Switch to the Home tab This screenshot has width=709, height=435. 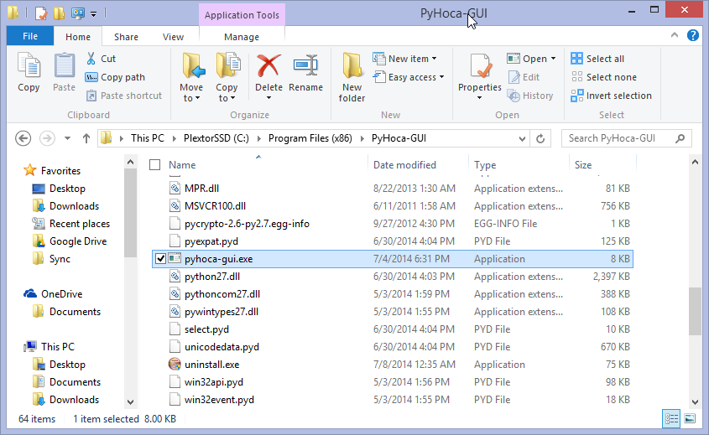[x=78, y=37]
